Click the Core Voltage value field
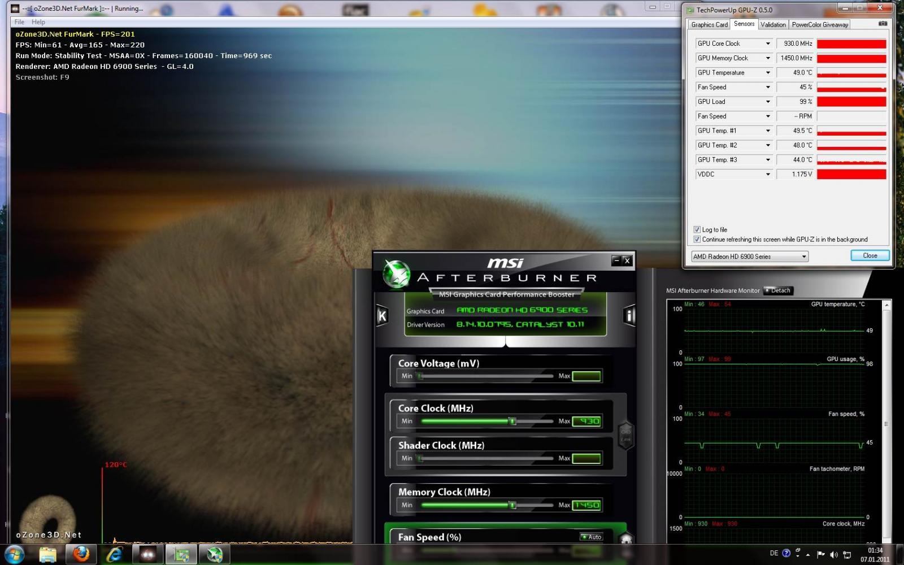Screen dimensions: 904x565 click(x=586, y=376)
